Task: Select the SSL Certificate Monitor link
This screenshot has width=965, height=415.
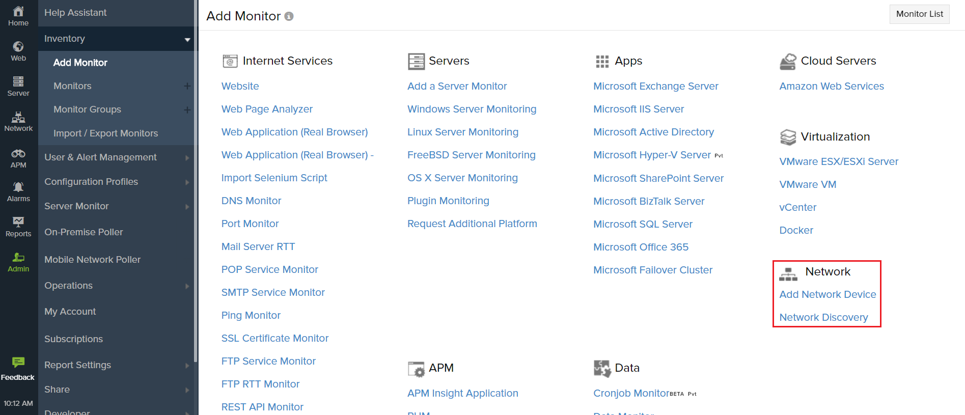Action: [x=274, y=338]
